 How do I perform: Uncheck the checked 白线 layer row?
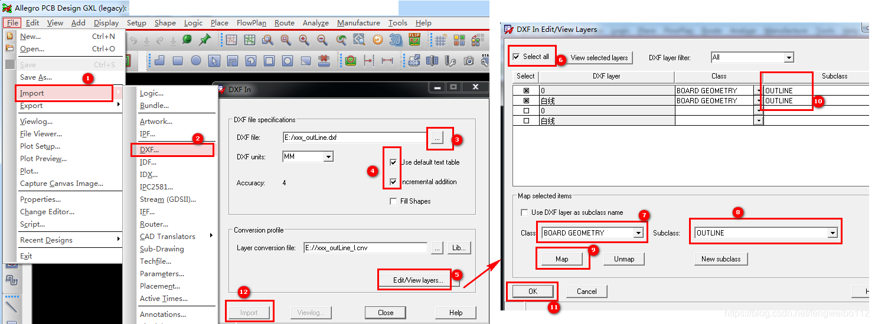[526, 101]
